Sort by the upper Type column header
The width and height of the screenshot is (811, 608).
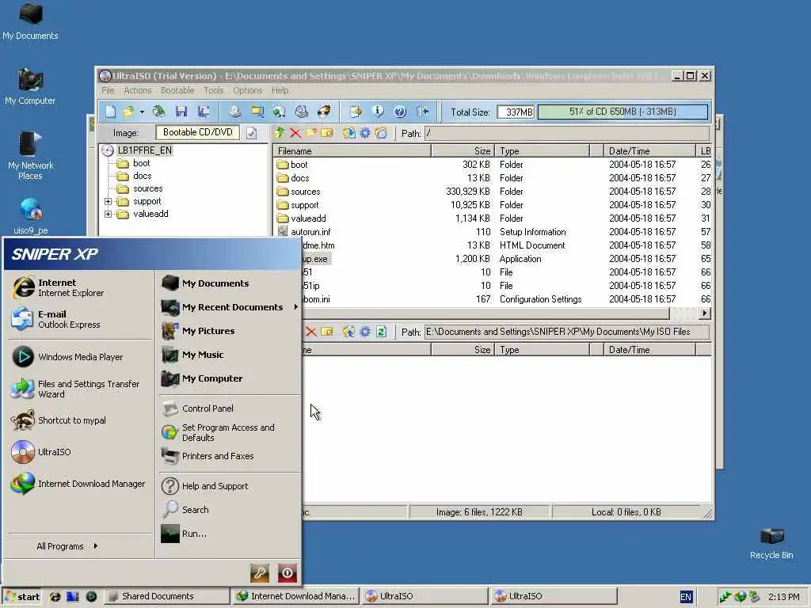point(542,151)
